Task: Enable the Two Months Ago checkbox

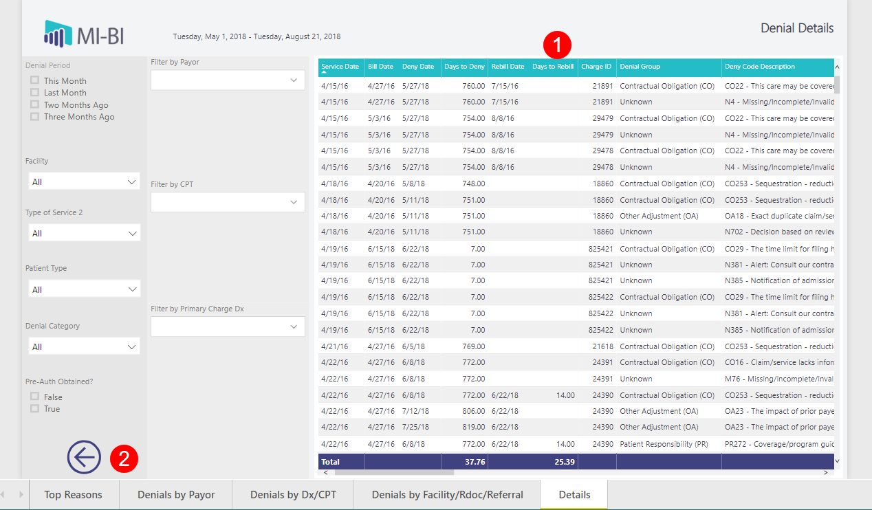Action: click(34, 104)
